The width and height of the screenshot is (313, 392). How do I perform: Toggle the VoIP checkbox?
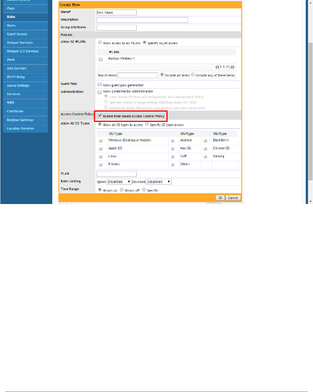click(x=173, y=157)
